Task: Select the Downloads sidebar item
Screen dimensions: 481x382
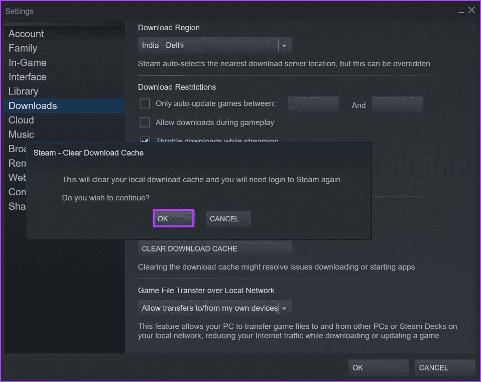Action: coord(64,106)
